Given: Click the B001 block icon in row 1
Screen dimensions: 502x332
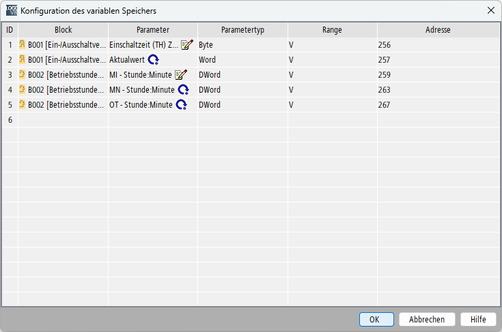Looking at the screenshot, I should tap(23, 45).
